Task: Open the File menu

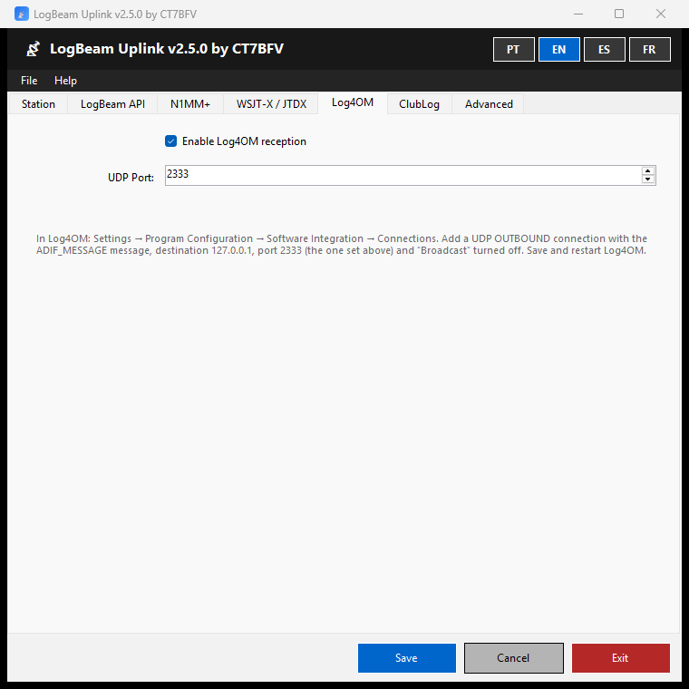Action: (29, 81)
